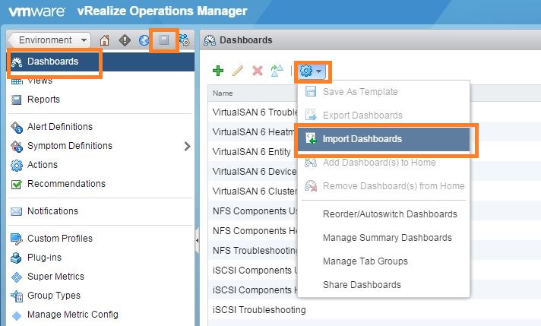Viewport: 541px width, 326px height.
Task: Click the green plus Add Dashboard icon
Action: click(218, 71)
